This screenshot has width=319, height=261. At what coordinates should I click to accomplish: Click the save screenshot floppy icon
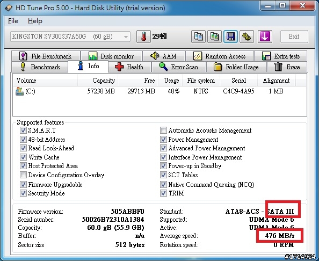(x=230, y=37)
